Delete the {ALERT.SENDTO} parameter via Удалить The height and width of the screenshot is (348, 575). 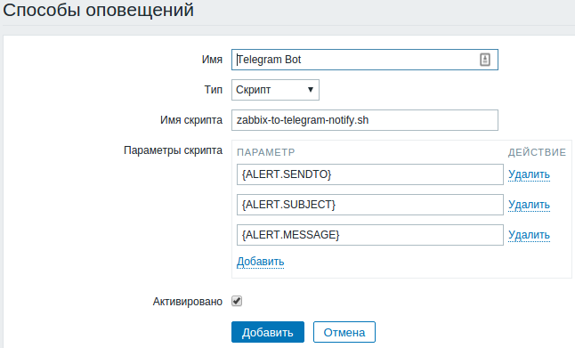tap(529, 174)
